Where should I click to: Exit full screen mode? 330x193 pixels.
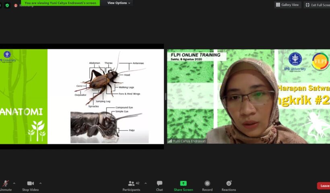pyautogui.click(x=317, y=5)
